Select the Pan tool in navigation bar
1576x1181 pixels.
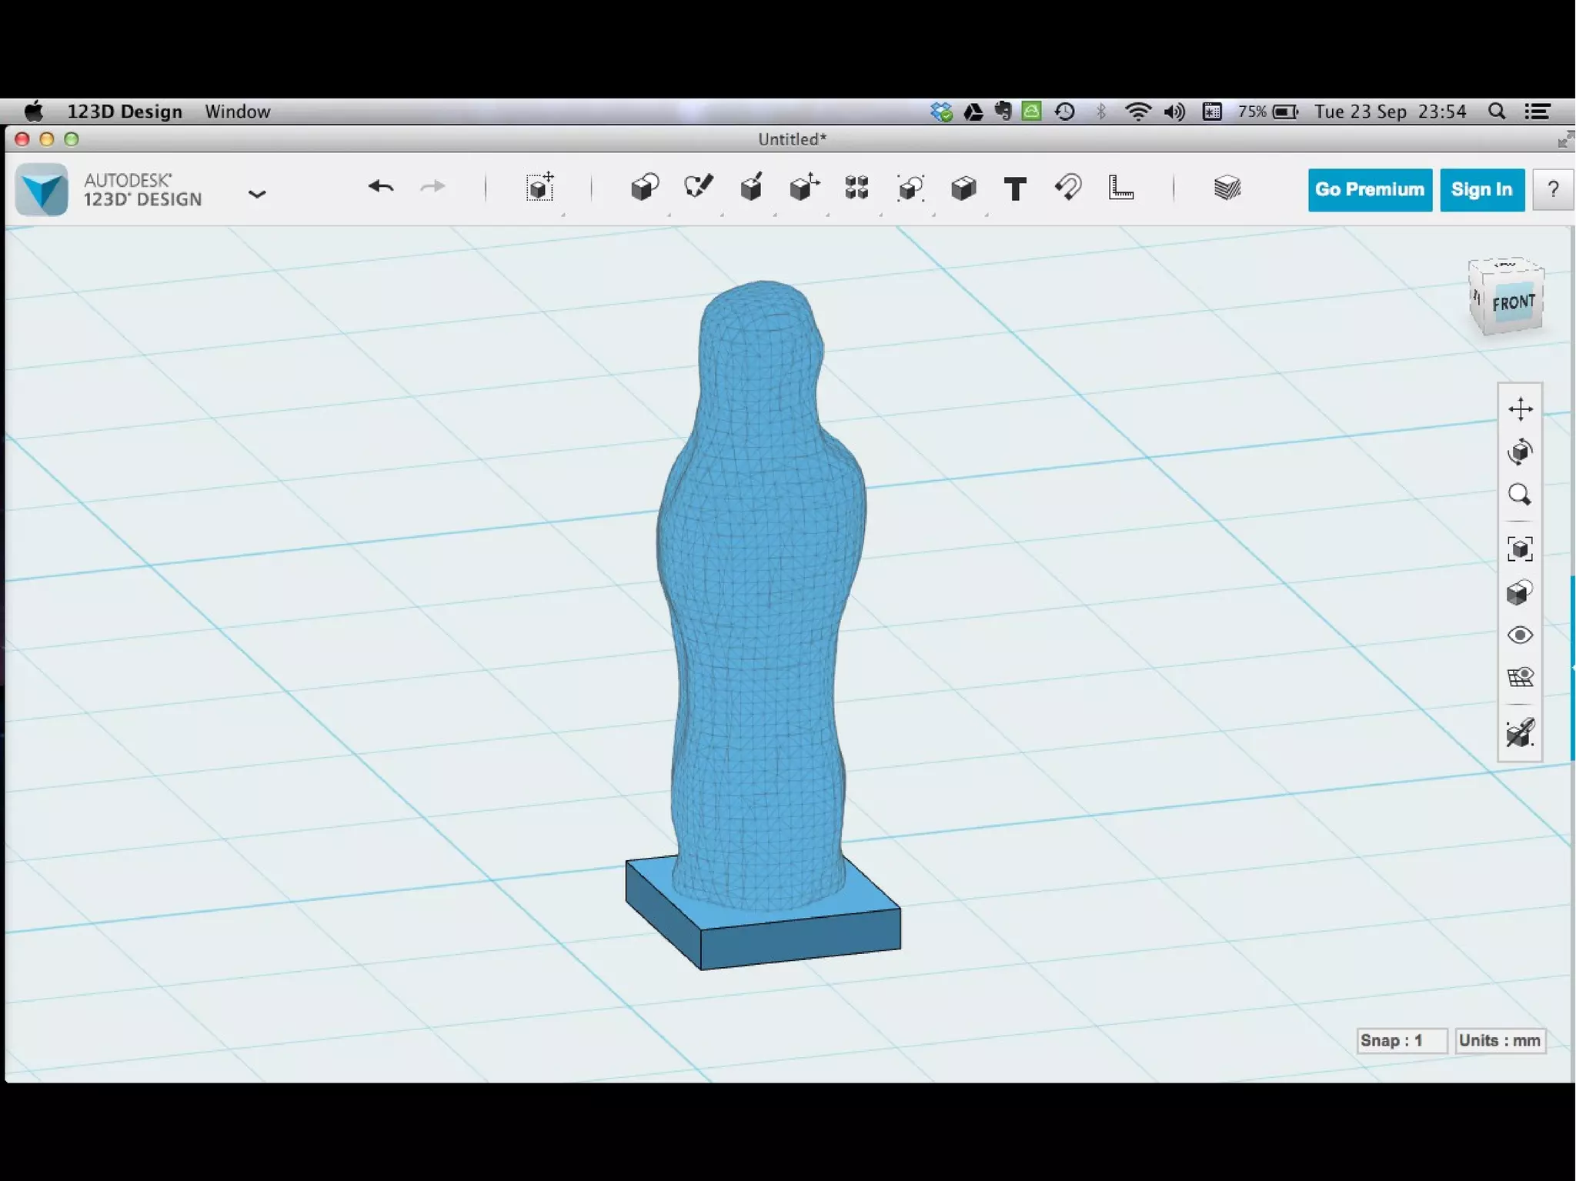pos(1520,409)
